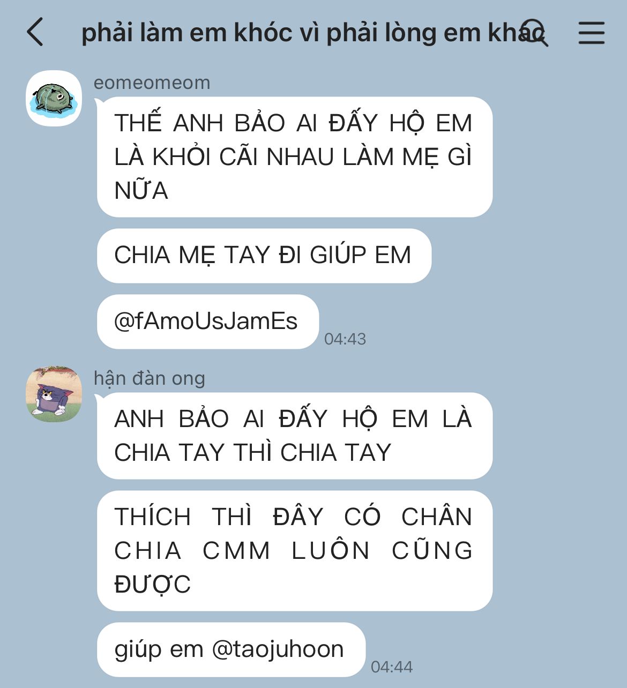Tap the word 'NỮA' in first bubble

[141, 190]
